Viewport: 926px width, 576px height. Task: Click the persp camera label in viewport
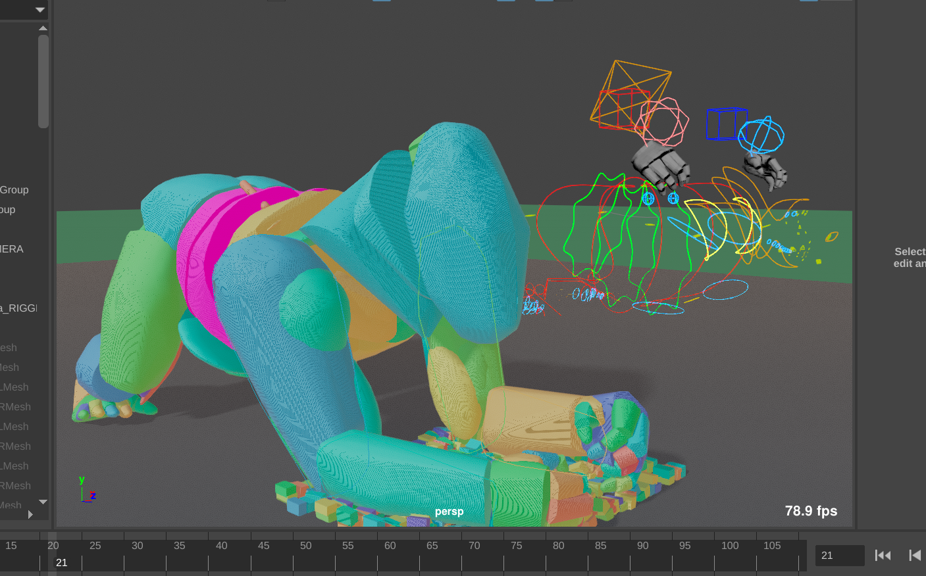[x=449, y=512]
